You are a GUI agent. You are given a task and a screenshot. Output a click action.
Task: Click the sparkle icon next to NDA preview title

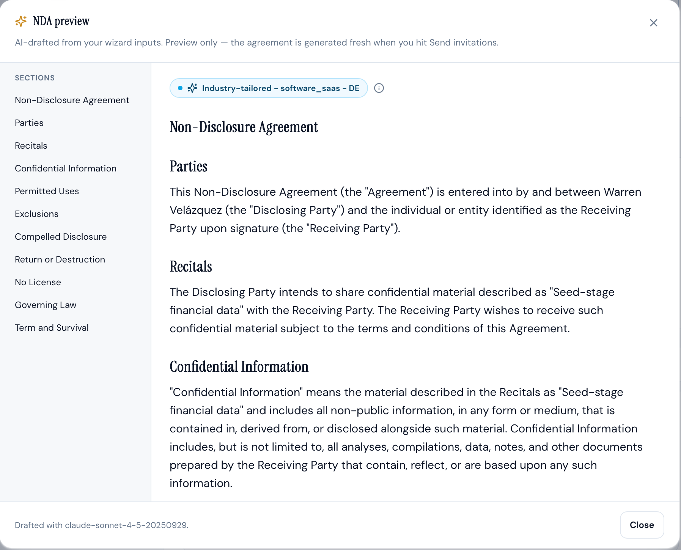(21, 21)
